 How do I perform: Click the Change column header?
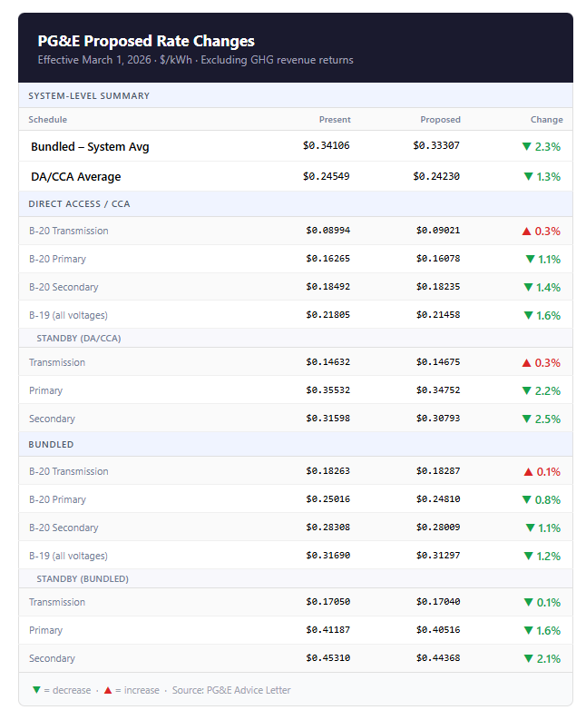click(546, 119)
